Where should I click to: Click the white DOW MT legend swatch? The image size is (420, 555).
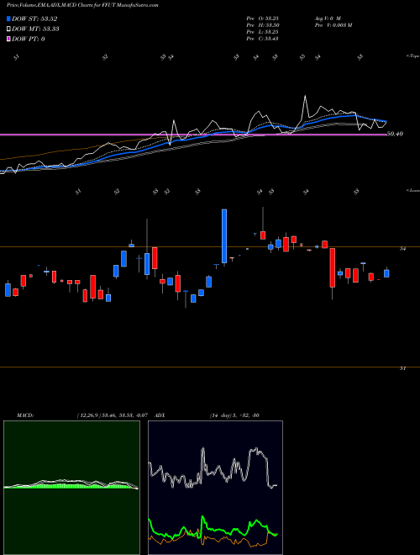coord(8,29)
